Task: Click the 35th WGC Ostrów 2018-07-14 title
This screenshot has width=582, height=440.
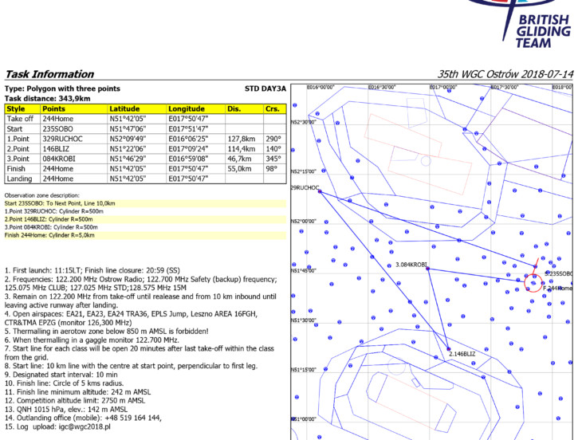Action: coord(510,73)
